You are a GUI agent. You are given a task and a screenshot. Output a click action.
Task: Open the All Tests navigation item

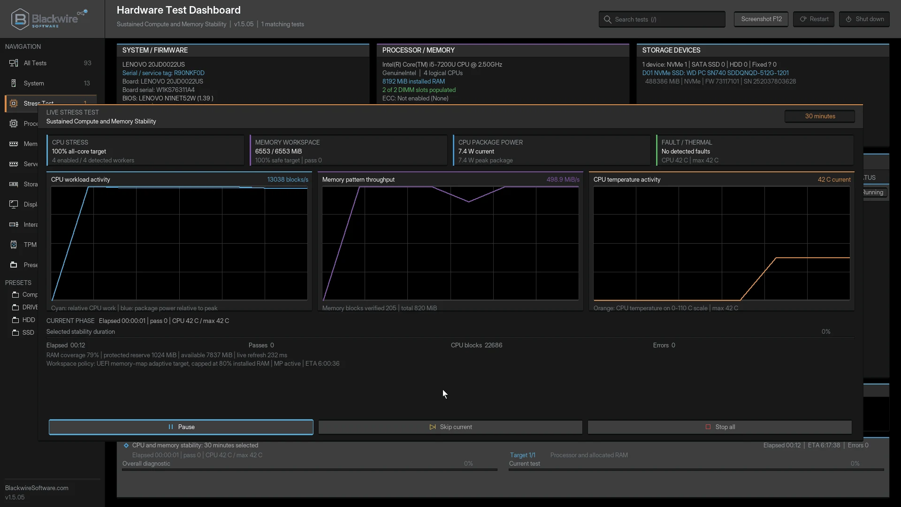[51, 63]
